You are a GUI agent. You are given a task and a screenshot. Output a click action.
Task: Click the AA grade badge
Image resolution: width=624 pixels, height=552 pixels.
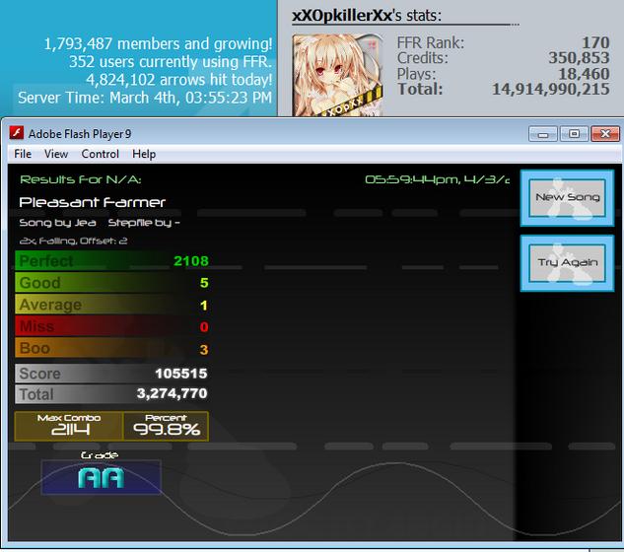click(102, 477)
